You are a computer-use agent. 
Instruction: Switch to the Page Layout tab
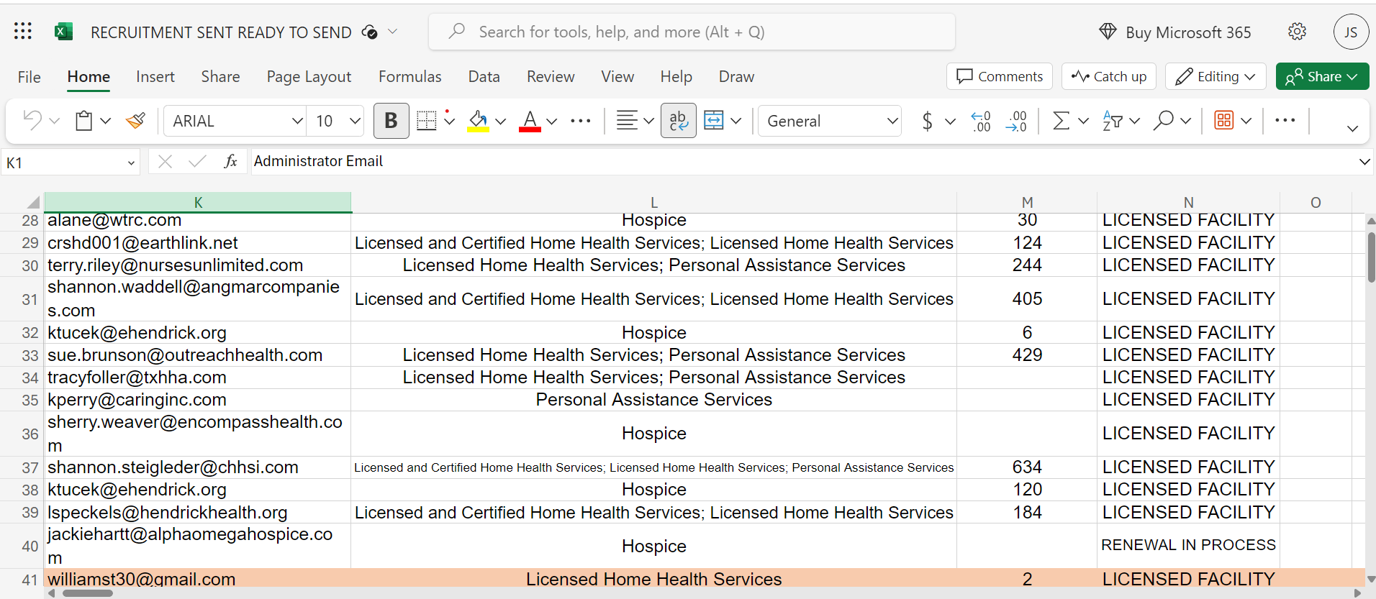[x=309, y=76]
